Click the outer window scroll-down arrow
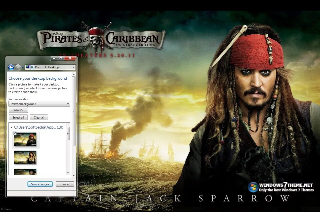 click(73, 175)
